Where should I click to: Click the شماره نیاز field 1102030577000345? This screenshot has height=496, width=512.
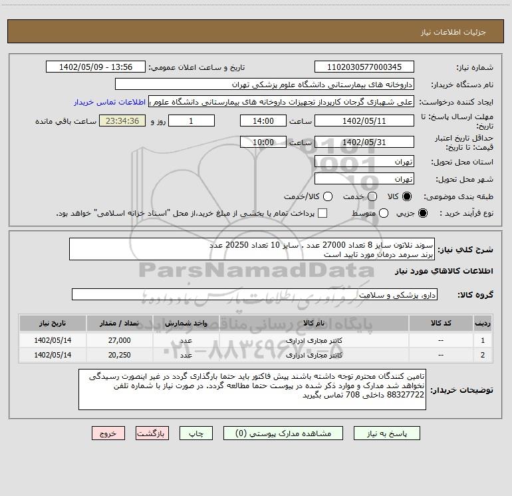364,67
